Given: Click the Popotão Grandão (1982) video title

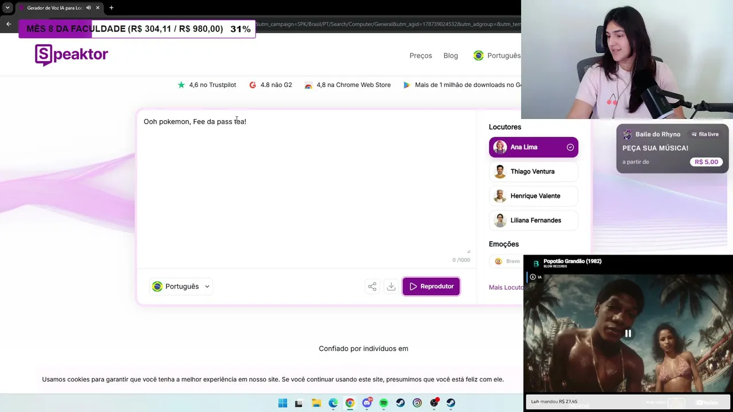Looking at the screenshot, I should pos(572,262).
